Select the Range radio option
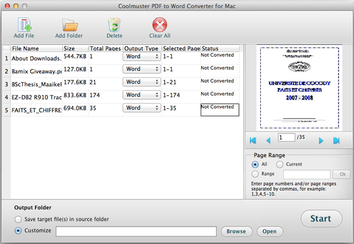This screenshot has width=354, height=244. pos(255,174)
